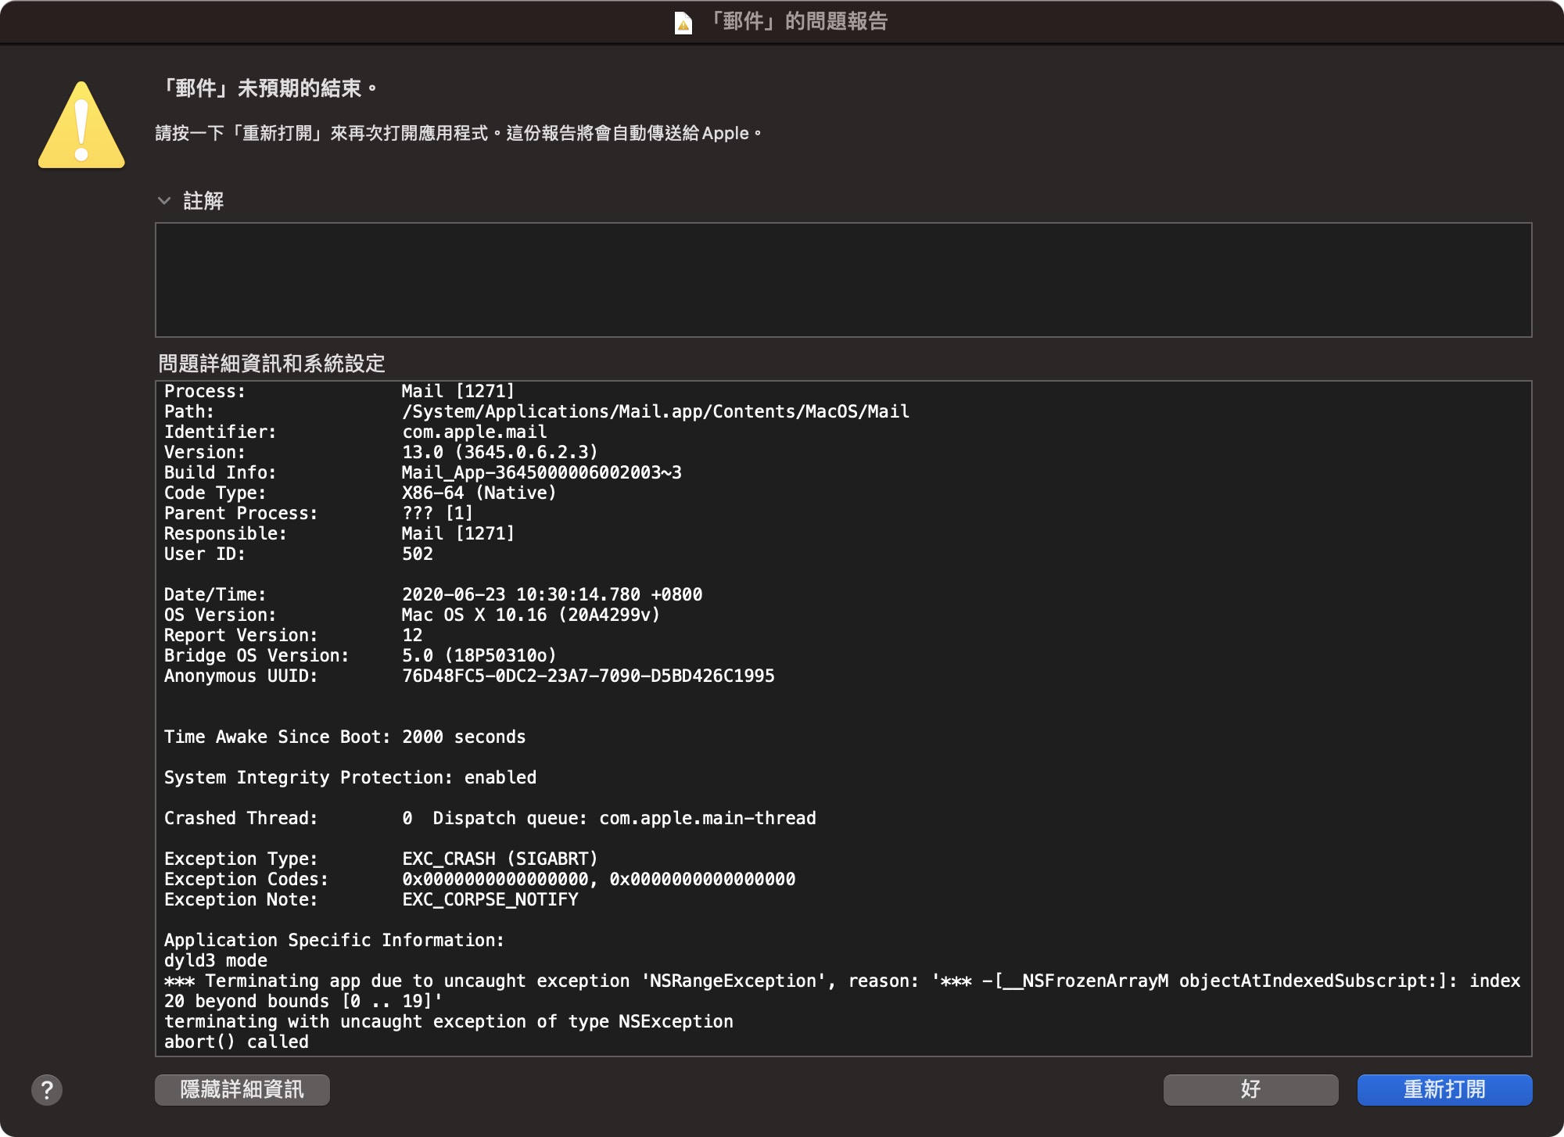The image size is (1564, 1137).
Task: Click the Crashed Thread line
Action: 490,818
